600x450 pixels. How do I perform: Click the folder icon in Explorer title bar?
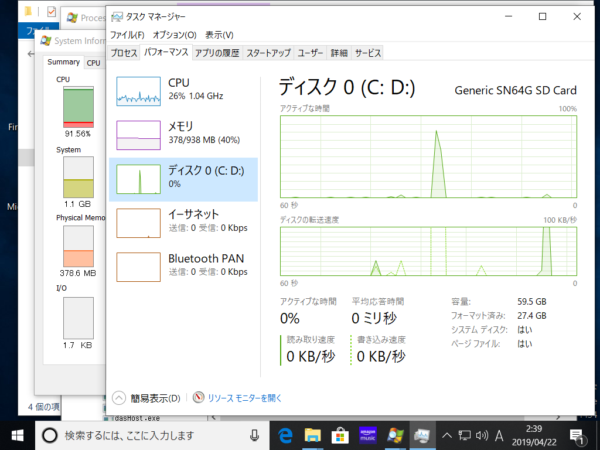[28, 12]
